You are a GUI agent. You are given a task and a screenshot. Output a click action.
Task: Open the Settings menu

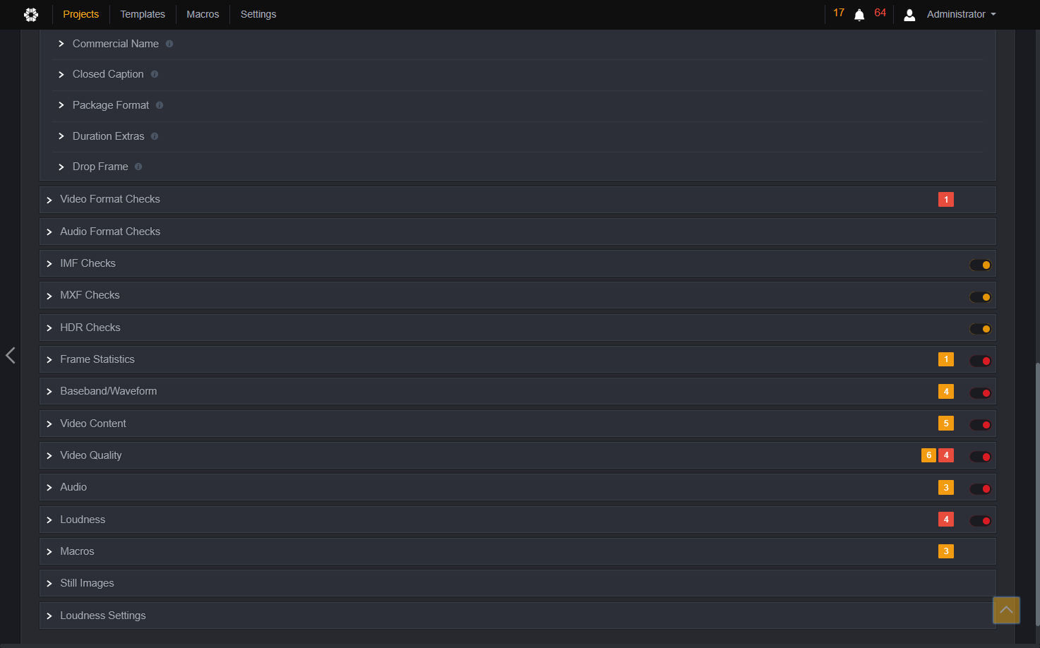[258, 14]
